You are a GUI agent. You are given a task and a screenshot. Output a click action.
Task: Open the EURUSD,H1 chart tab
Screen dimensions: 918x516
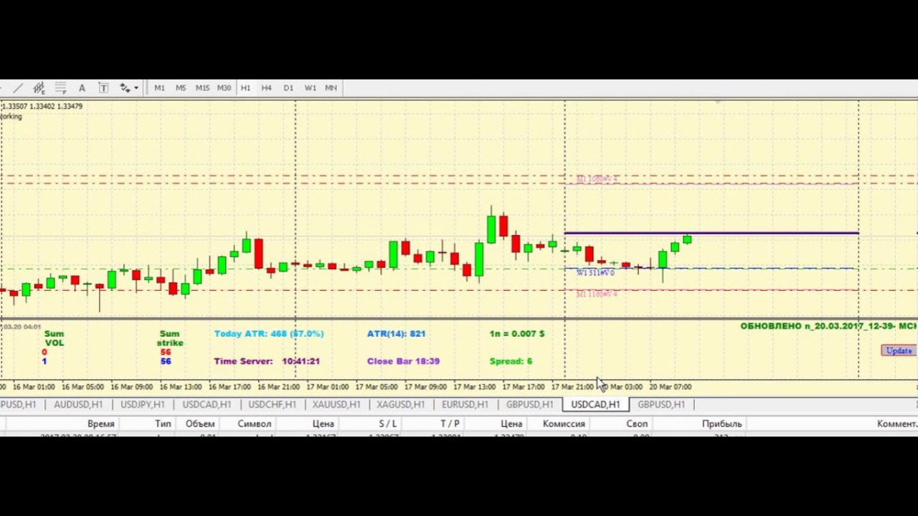(465, 405)
